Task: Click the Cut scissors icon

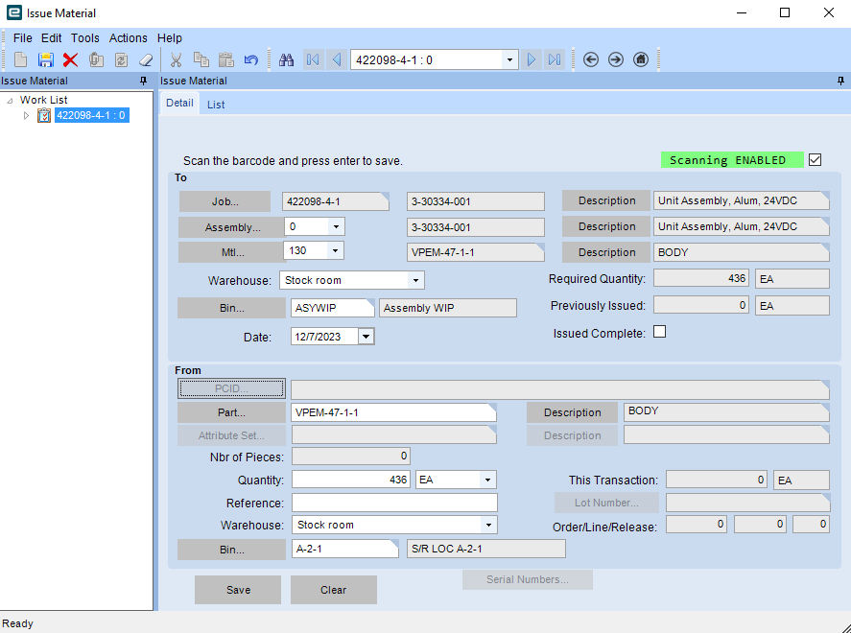Action: coord(177,59)
